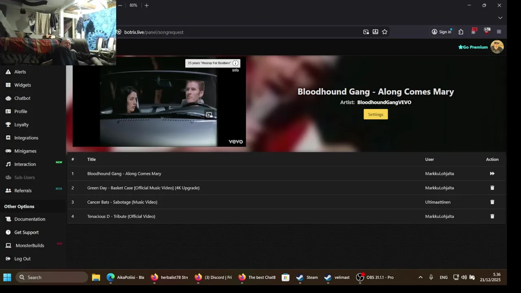The image size is (521, 293).
Task: Click row "Tenacious D - Tribute (Official Video)"
Action: [287, 216]
